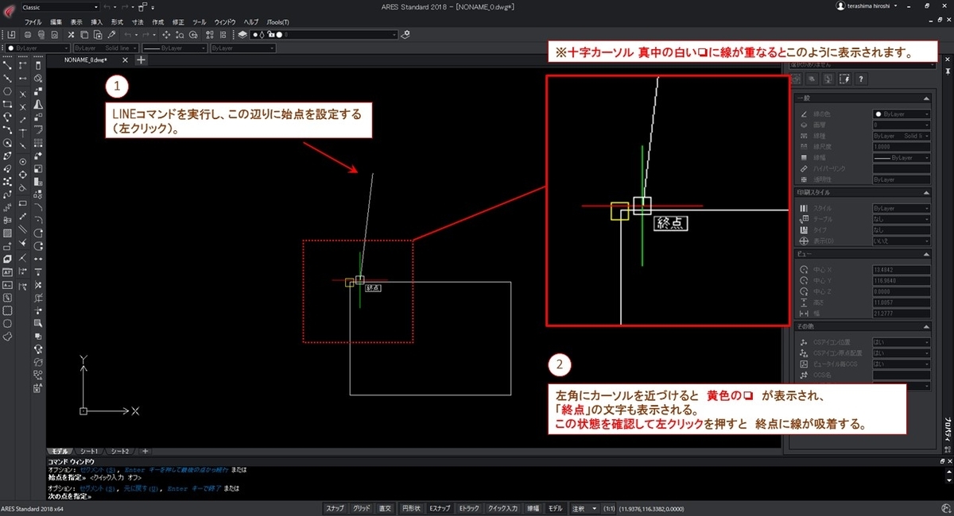Collapse the 一般 section in the properties panel

[x=926, y=98]
